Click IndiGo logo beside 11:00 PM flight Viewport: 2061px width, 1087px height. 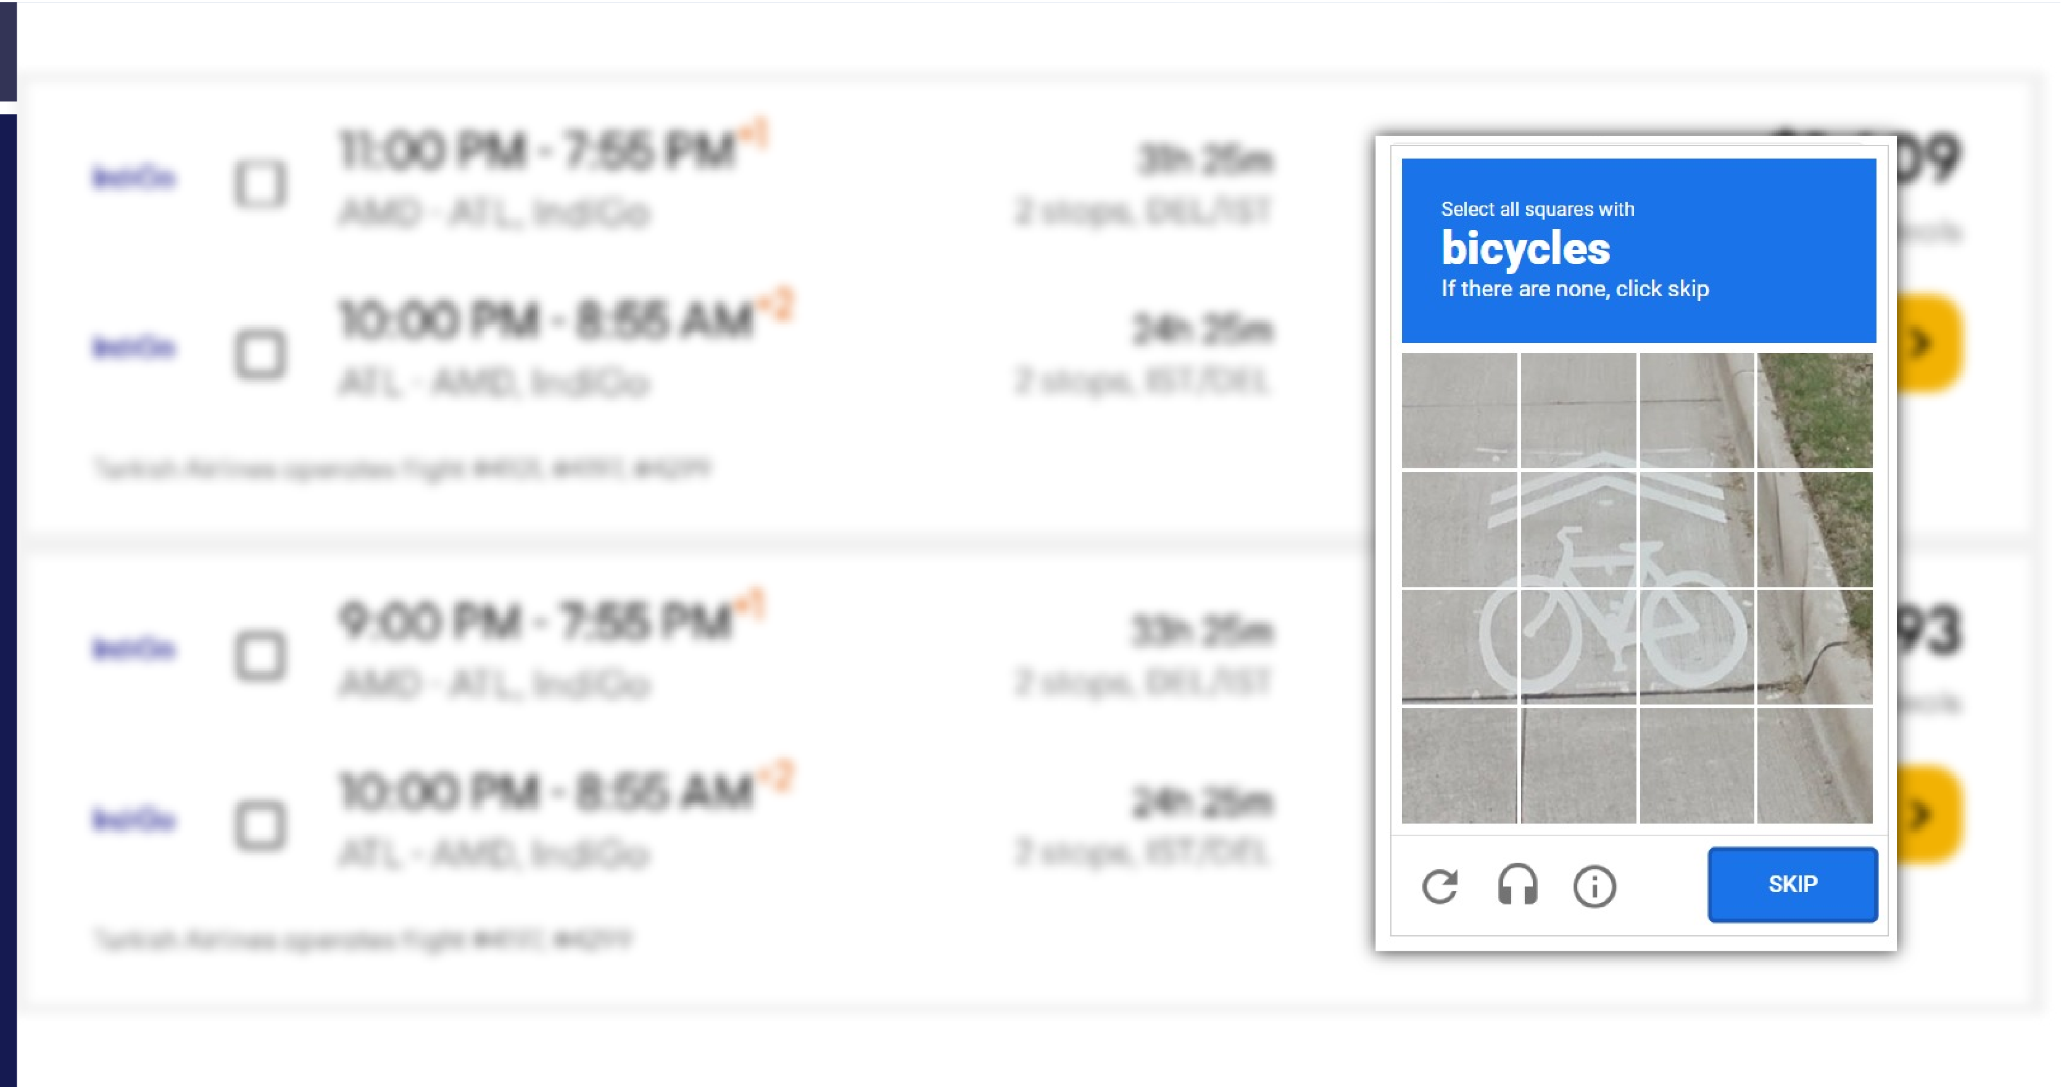pyautogui.click(x=134, y=177)
